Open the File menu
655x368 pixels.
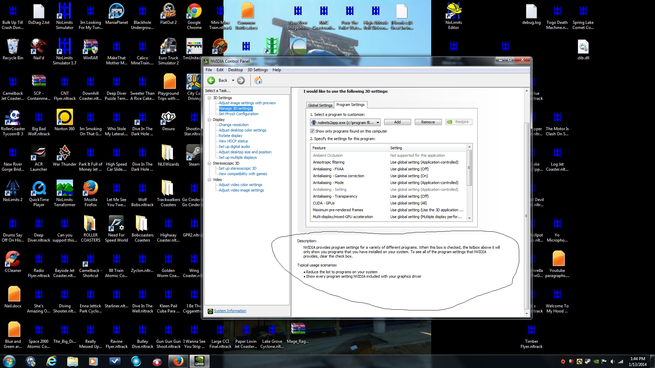coord(209,70)
